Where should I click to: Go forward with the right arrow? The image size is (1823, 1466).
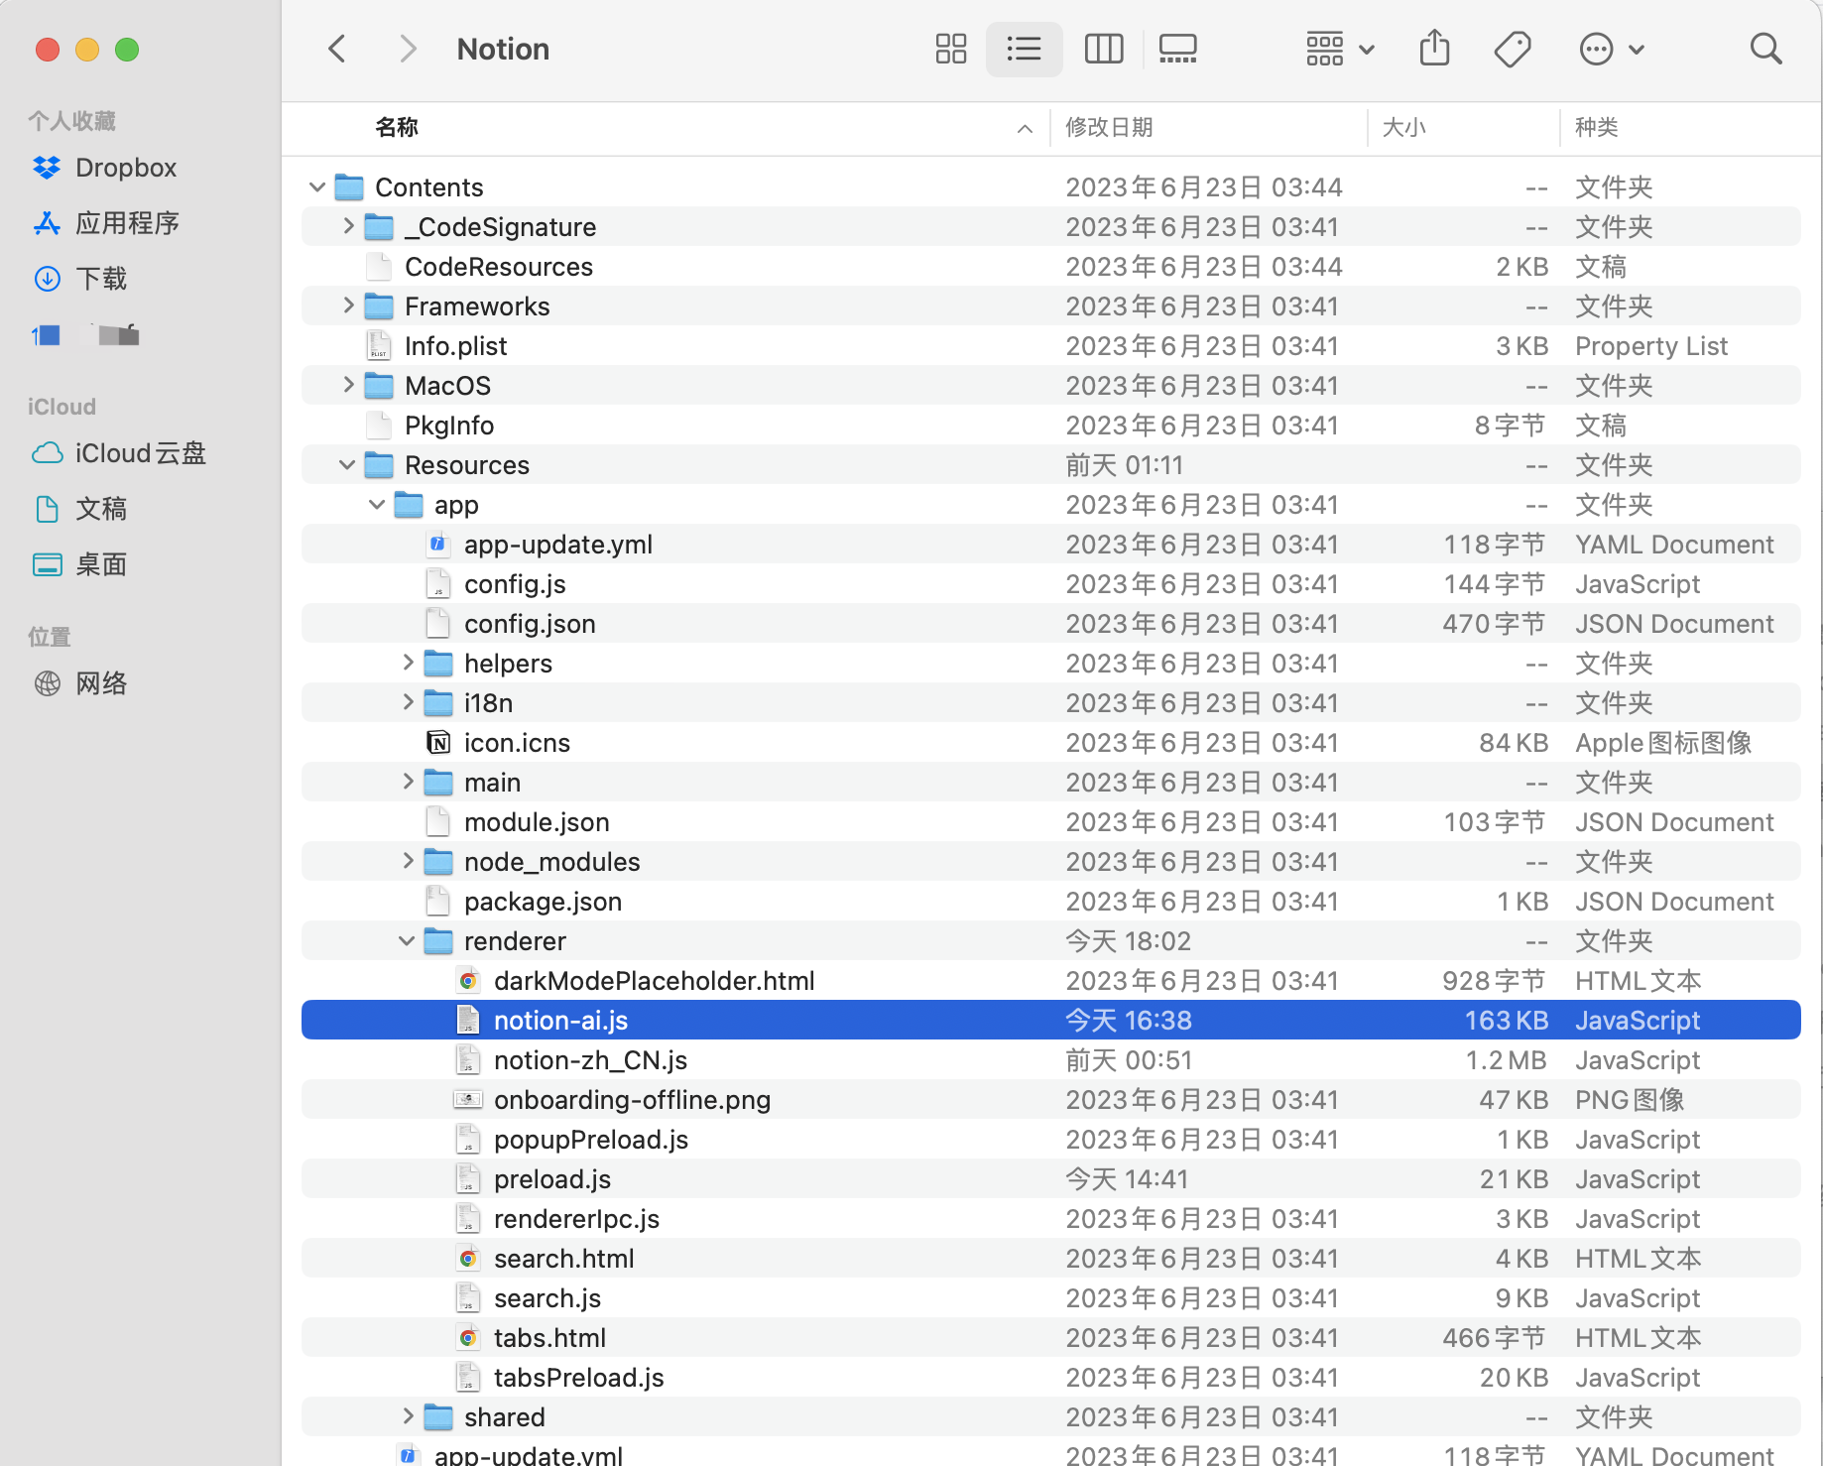coord(407,49)
